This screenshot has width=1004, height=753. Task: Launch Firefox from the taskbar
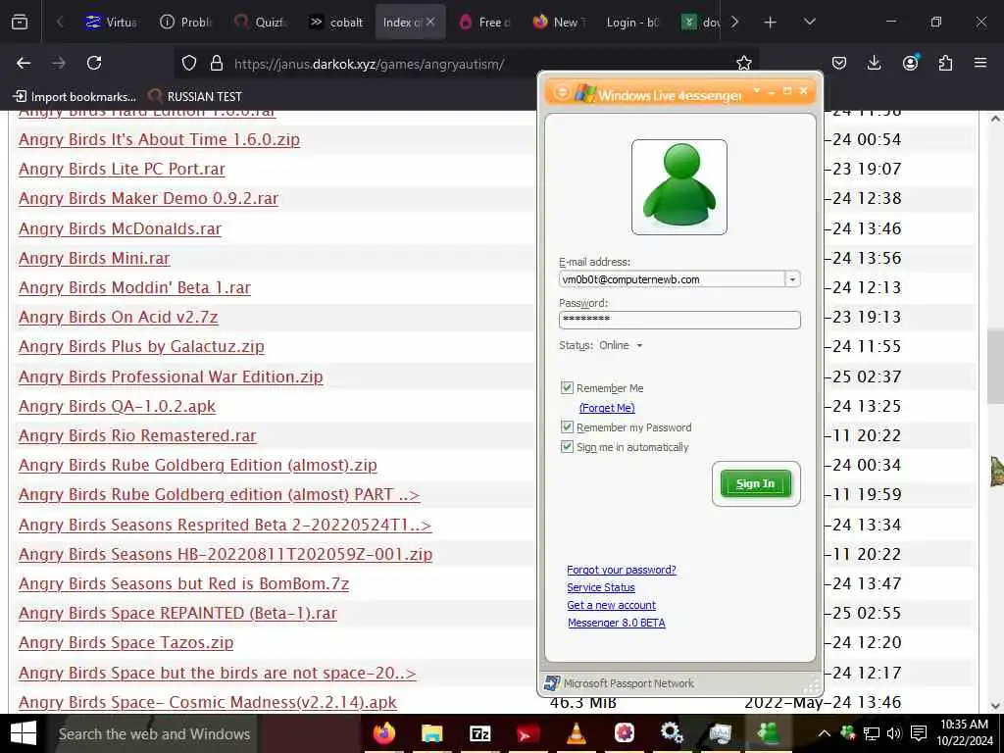384,733
